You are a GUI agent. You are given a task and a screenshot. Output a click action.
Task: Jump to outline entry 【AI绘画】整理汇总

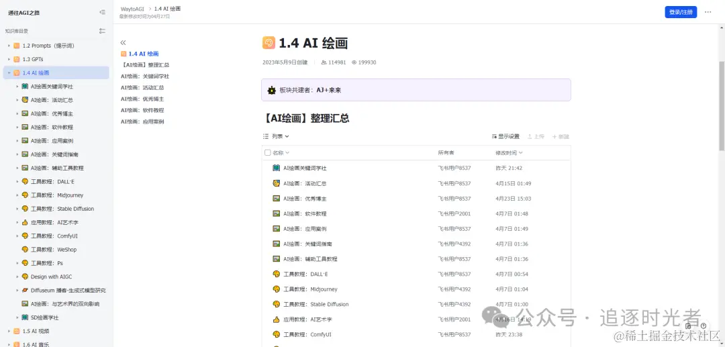pyautogui.click(x=145, y=65)
